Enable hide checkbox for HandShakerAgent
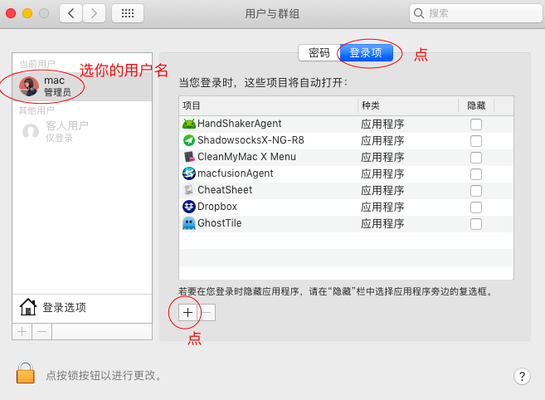Viewport: 545px width, 400px height. coord(476,124)
